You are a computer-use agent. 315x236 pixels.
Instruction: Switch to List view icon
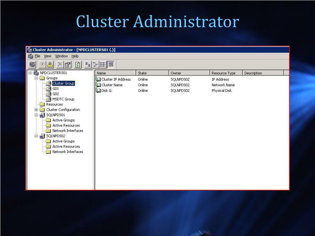click(x=103, y=65)
